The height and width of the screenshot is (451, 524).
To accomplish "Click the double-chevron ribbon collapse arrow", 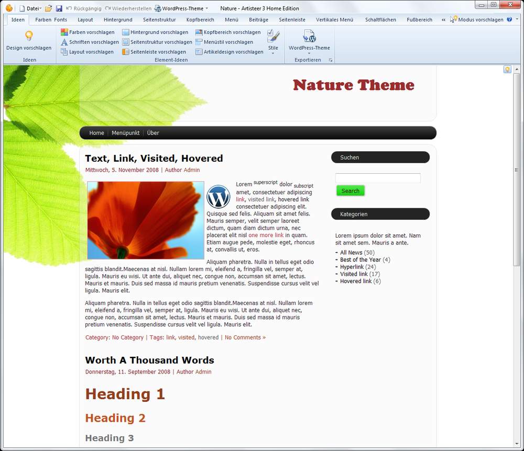I will pos(443,20).
